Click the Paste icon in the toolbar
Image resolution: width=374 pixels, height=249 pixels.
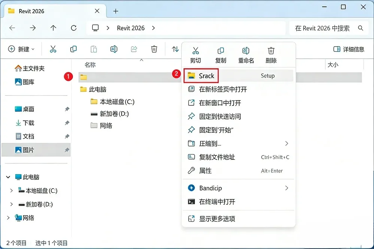pos(94,49)
